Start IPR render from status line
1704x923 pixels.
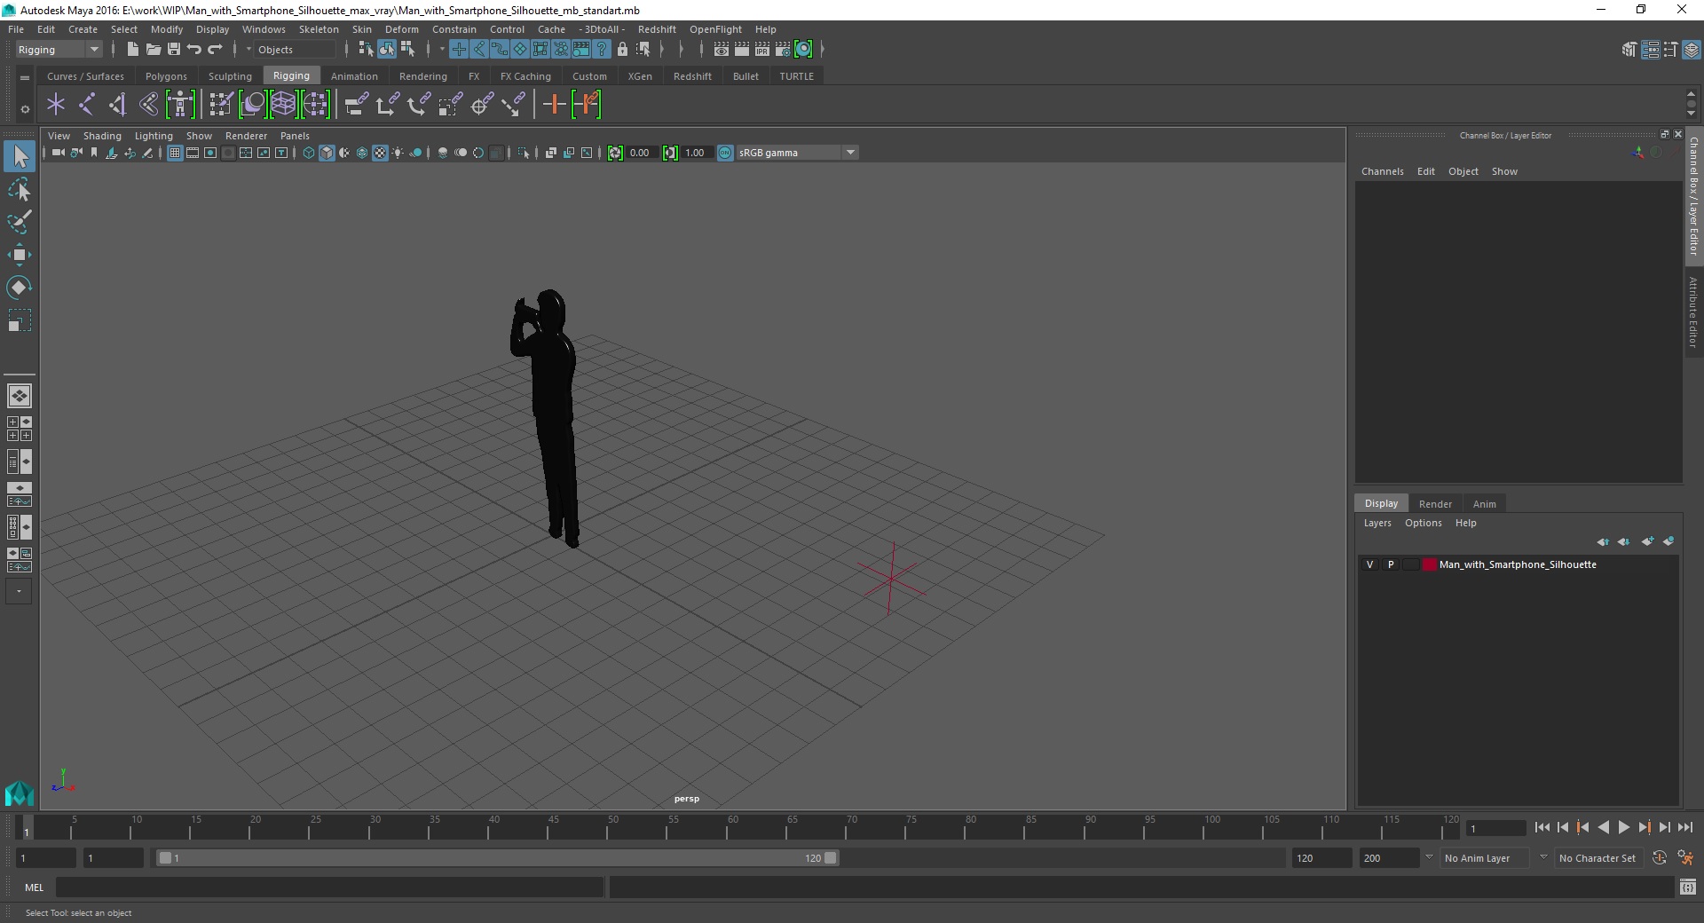click(762, 50)
